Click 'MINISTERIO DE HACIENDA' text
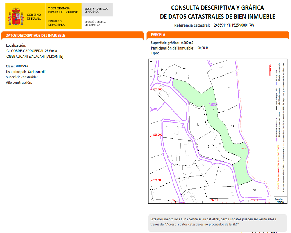The width and height of the screenshot is (291, 233). [x=56, y=23]
